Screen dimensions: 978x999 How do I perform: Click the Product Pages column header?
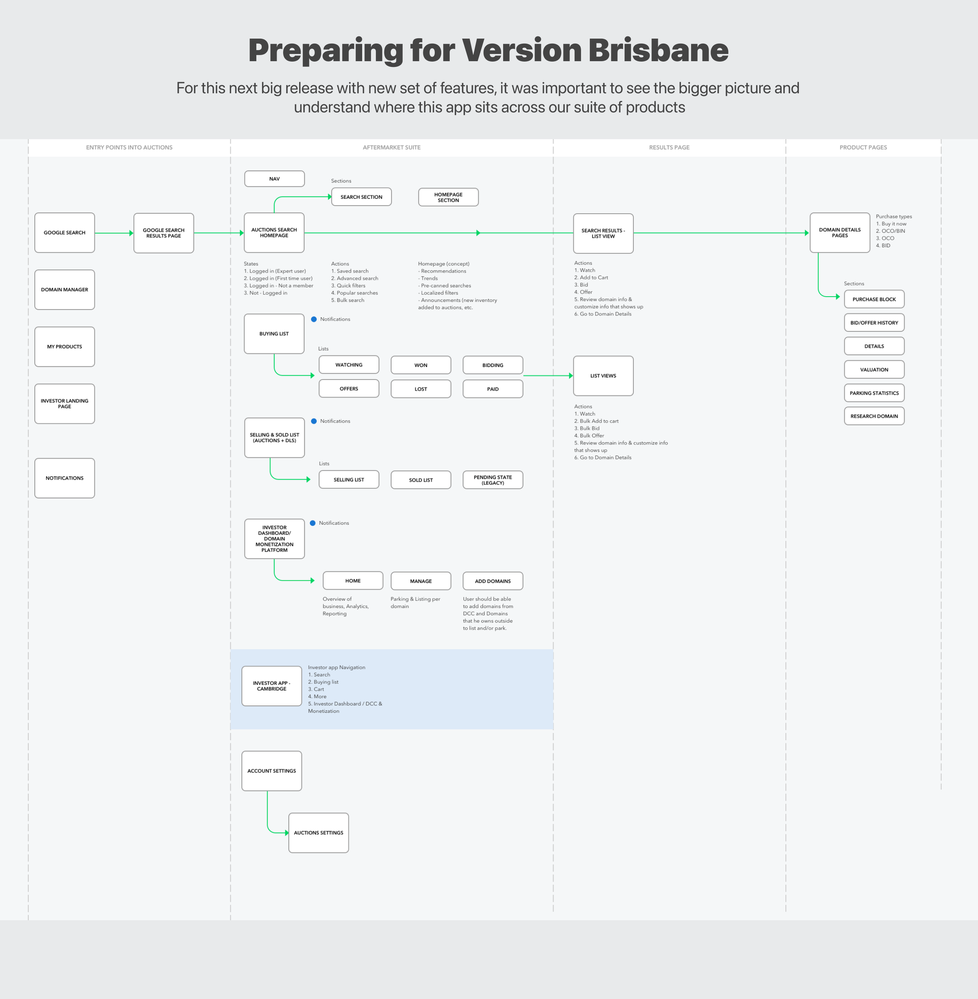[863, 148]
